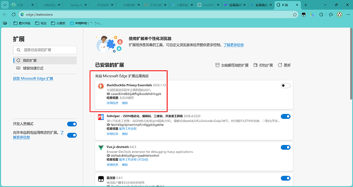Open 了解更多信息 link under other stores
Image resolution: width=353 pixels, height=187 pixels.
click(x=21, y=137)
